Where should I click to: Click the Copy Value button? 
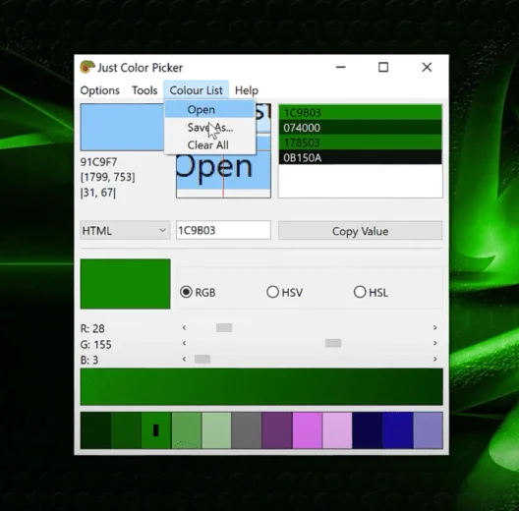coord(360,231)
